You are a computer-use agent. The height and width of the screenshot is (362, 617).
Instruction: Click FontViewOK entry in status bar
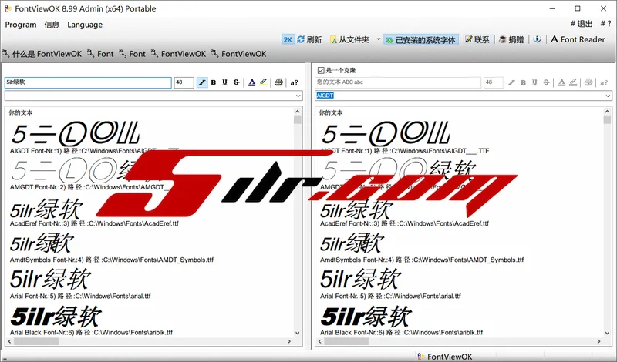[445, 357]
